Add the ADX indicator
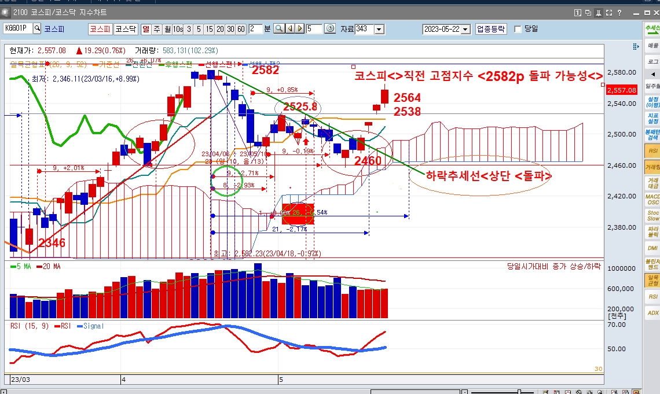The height and width of the screenshot is (394, 660). (x=652, y=313)
